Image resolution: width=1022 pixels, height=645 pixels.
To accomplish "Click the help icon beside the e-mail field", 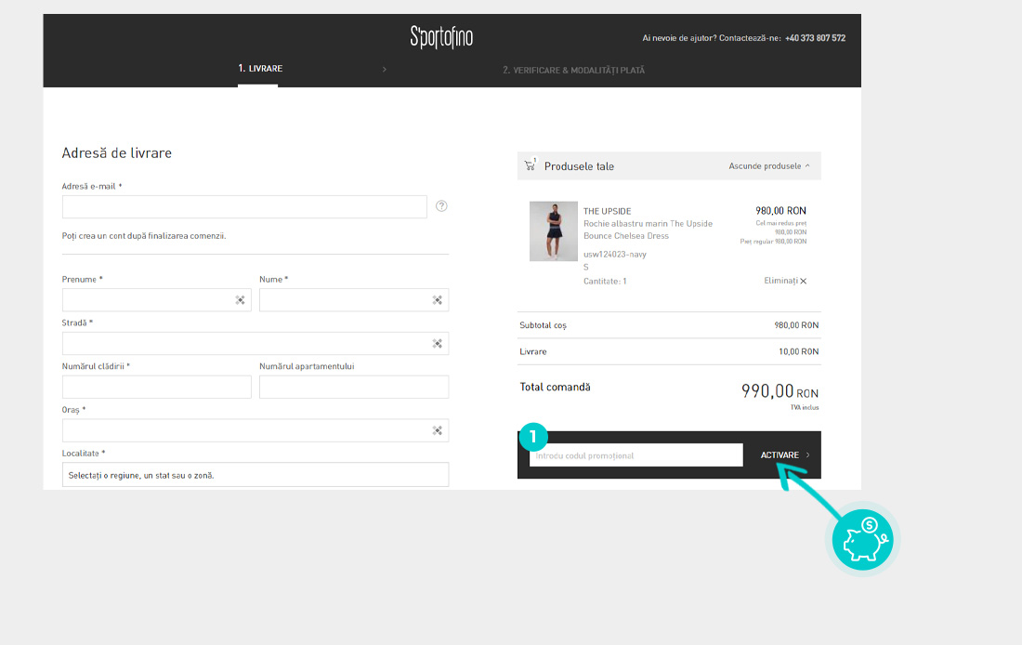I will point(441,206).
